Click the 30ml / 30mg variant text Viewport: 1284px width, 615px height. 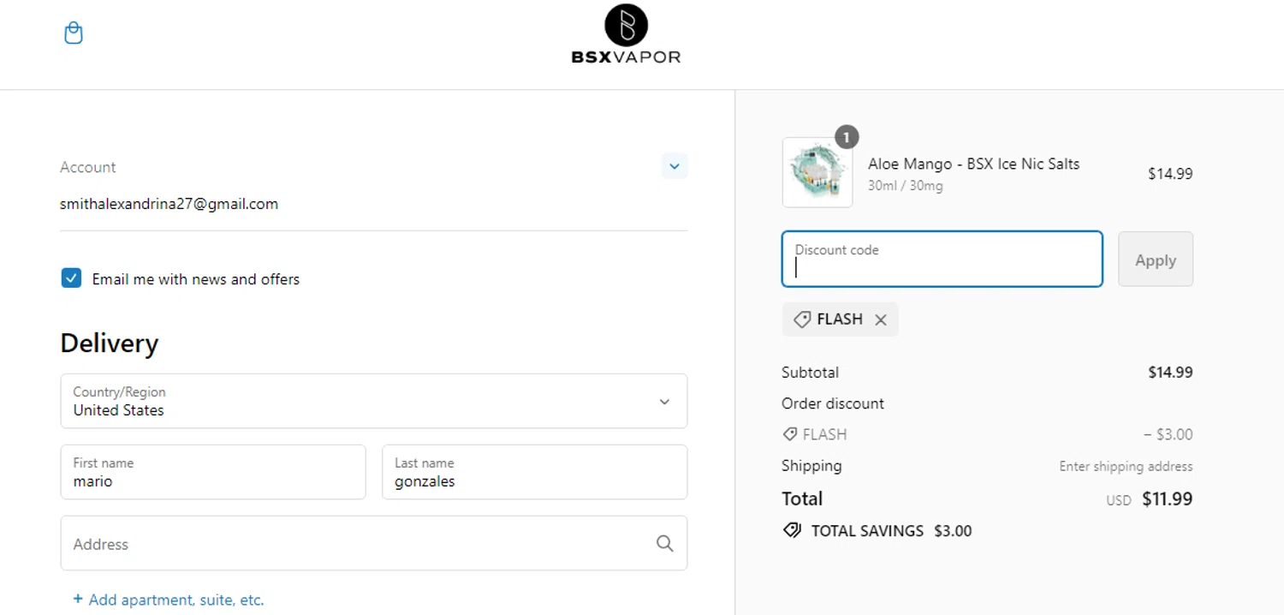coord(906,185)
